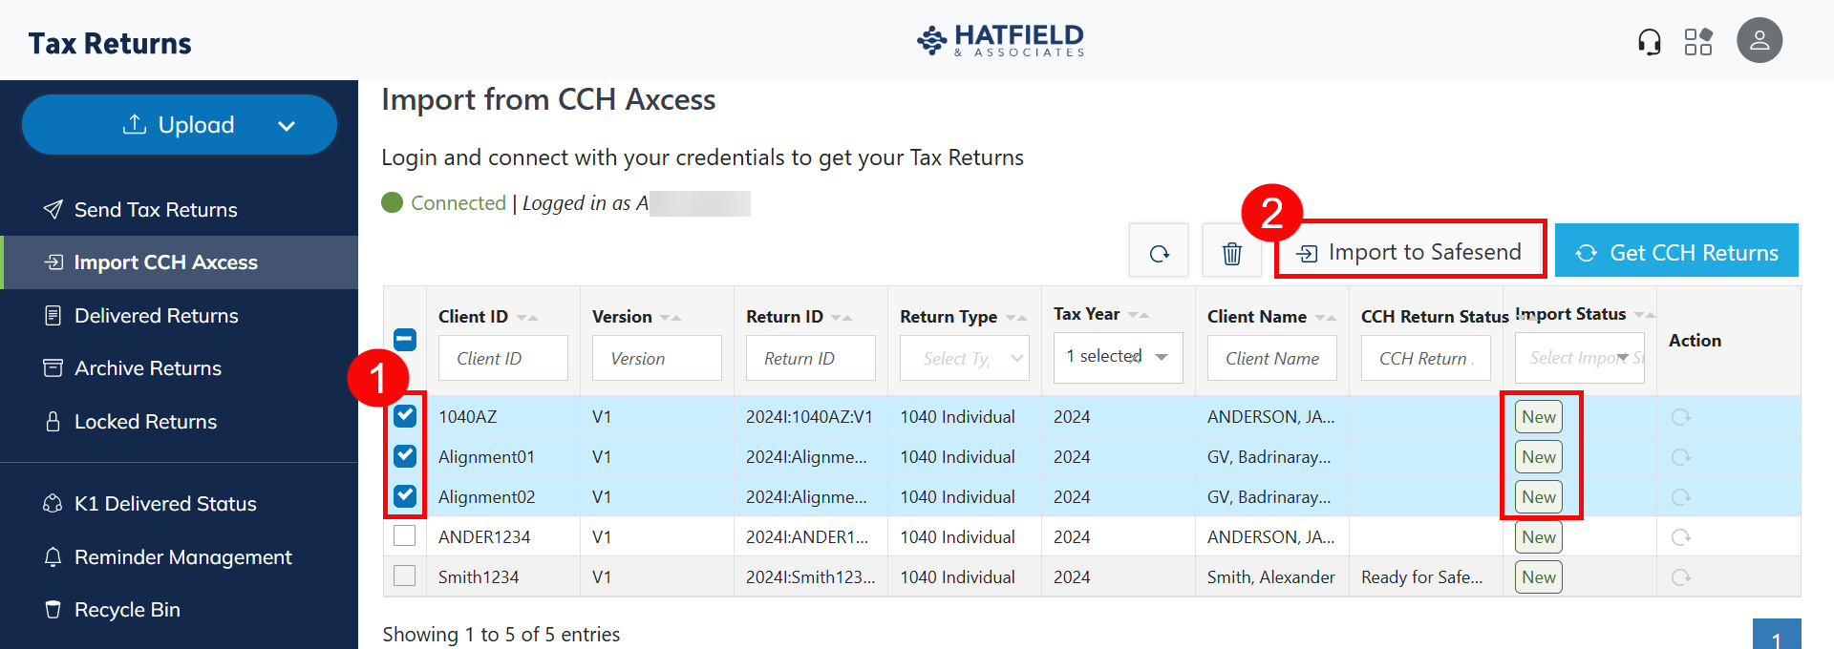Viewport: 1834px width, 649px height.
Task: Open the Tax Year filter dropdown
Action: [x=1118, y=357]
